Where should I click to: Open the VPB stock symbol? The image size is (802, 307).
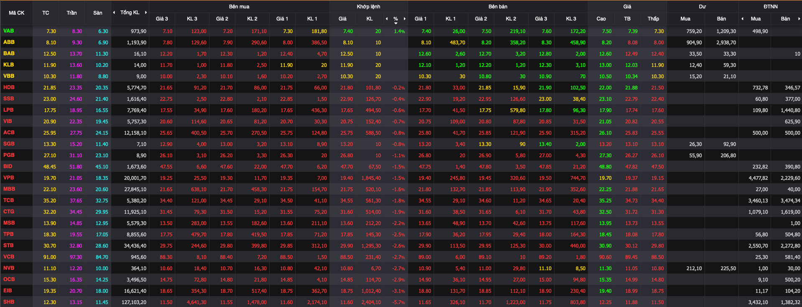[8, 178]
